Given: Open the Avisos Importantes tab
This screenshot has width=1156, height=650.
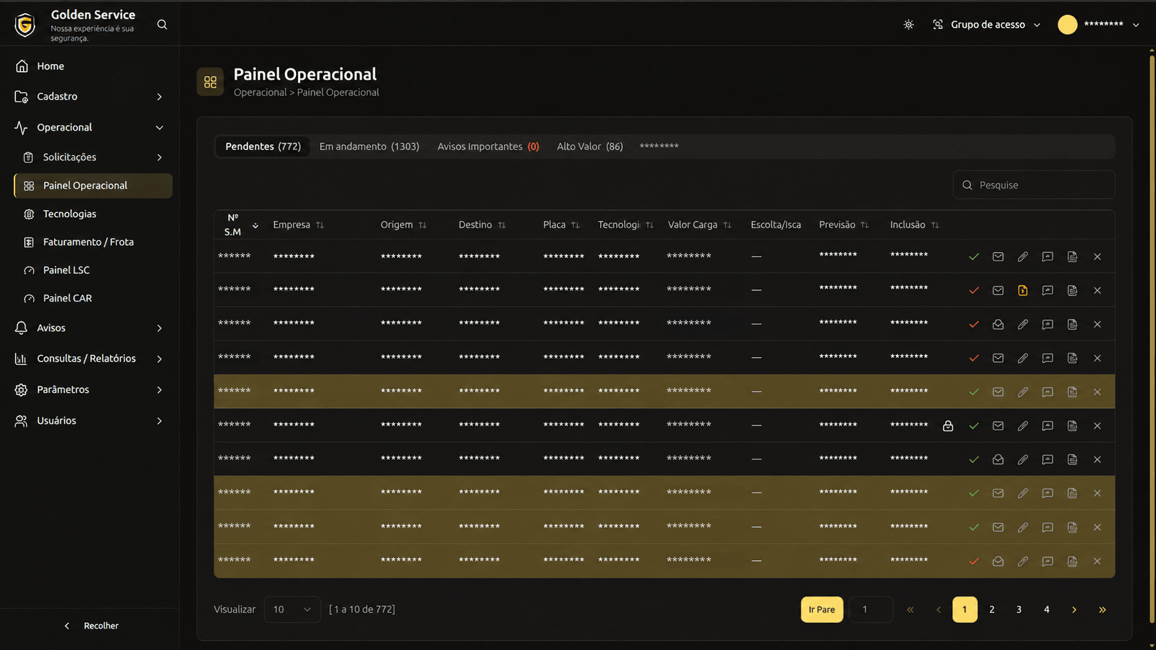Looking at the screenshot, I should [488, 146].
